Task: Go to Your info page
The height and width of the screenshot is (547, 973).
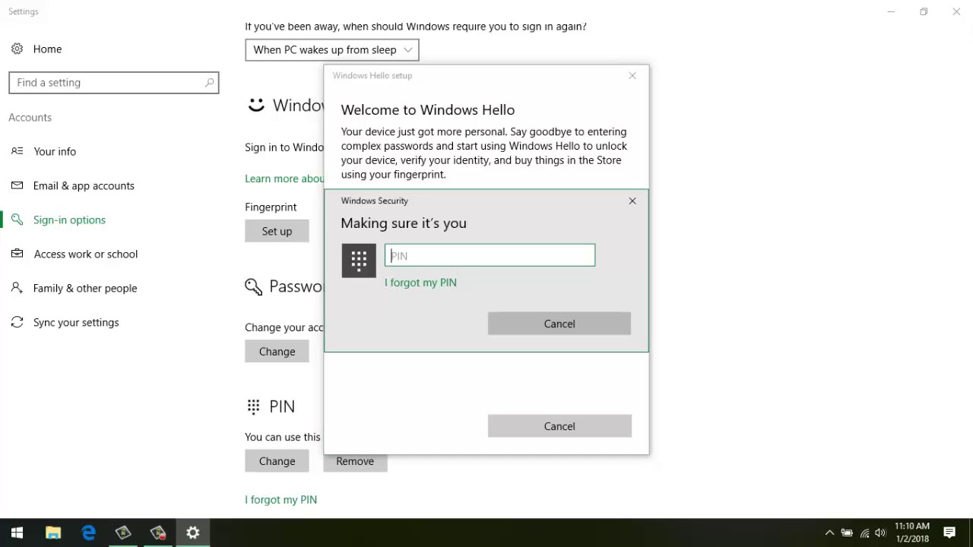Action: [55, 151]
